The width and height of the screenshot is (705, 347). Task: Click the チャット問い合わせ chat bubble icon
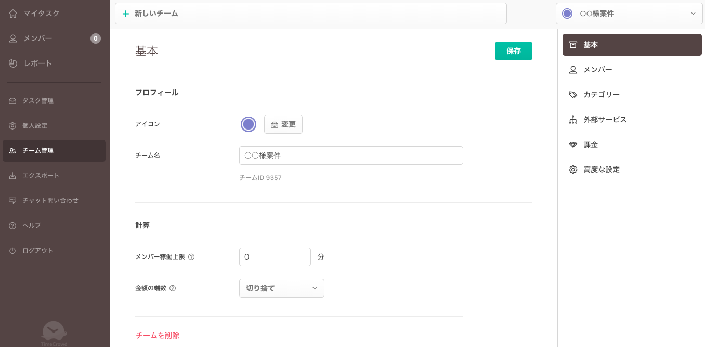pos(12,201)
